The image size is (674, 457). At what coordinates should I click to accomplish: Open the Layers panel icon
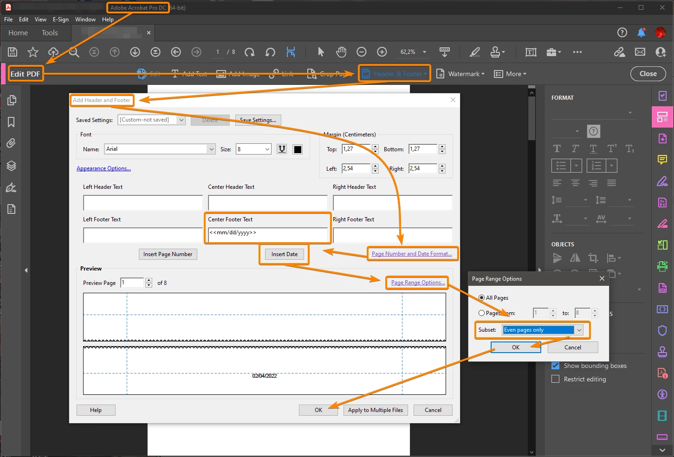(12, 166)
